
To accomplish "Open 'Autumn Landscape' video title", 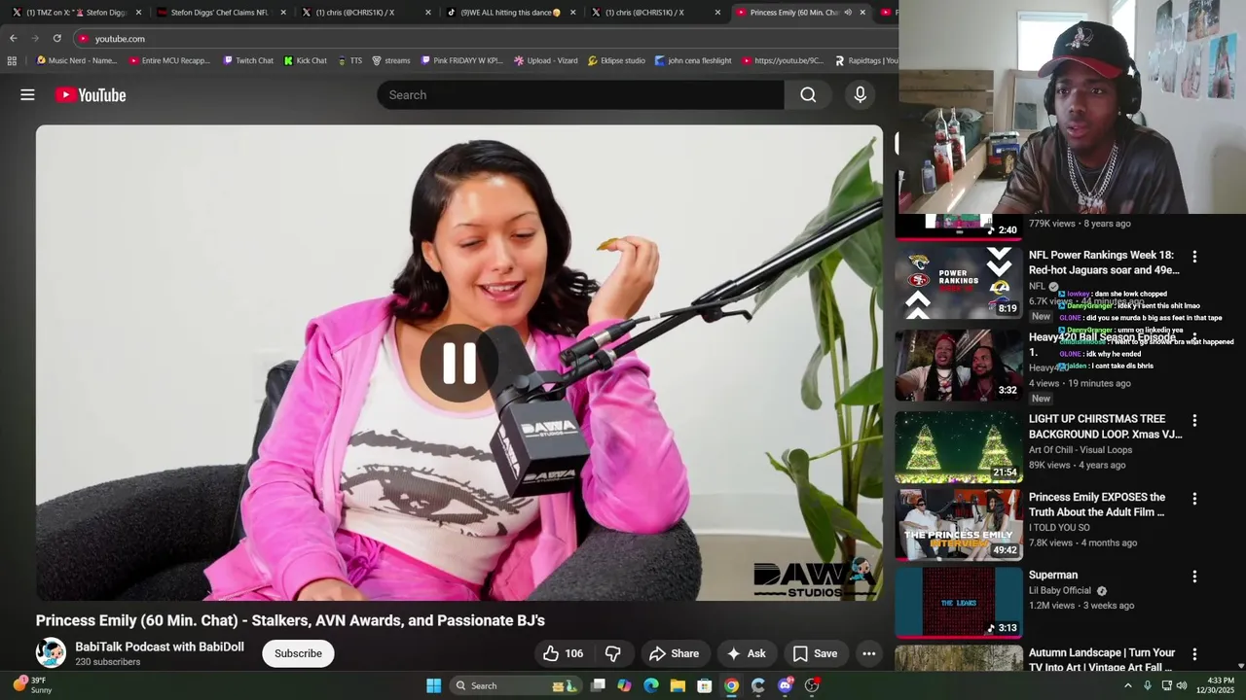I will pos(1102,660).
